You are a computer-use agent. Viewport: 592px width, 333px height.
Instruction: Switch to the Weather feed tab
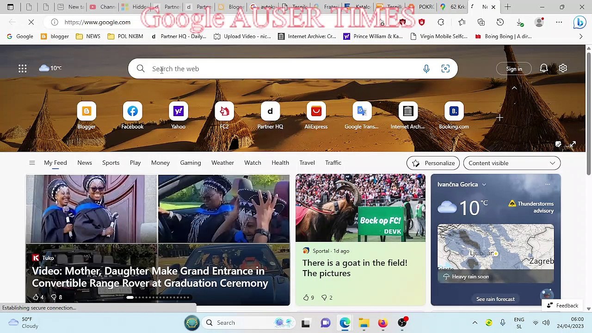click(222, 163)
